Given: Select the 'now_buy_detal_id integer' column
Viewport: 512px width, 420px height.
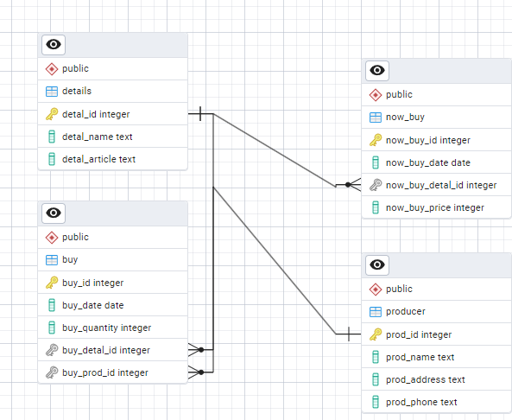Looking at the screenshot, I should pyautogui.click(x=437, y=185).
